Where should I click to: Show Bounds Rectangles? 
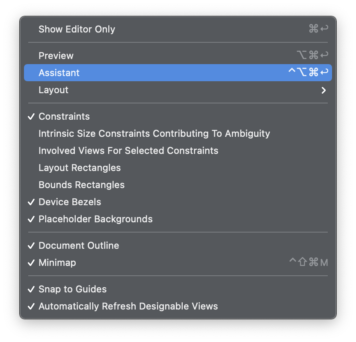(178, 185)
